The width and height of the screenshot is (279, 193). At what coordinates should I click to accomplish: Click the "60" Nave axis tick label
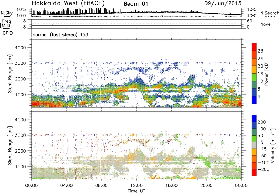(249, 21)
